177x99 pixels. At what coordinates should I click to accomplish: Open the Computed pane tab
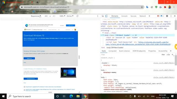113,51
